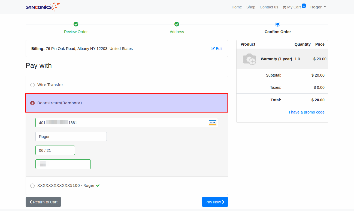Go to the Shop menu item
The height and width of the screenshot is (211, 354).
251,7
